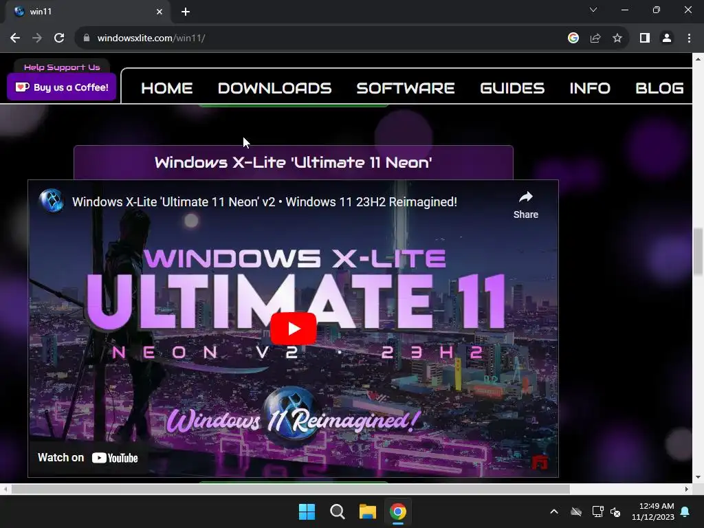The width and height of the screenshot is (704, 528).
Task: Open the Windows Start menu
Action: coord(307,511)
